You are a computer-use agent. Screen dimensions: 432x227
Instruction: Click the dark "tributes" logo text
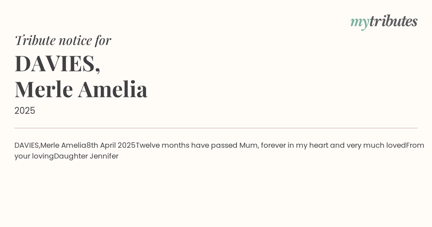[x=393, y=21]
